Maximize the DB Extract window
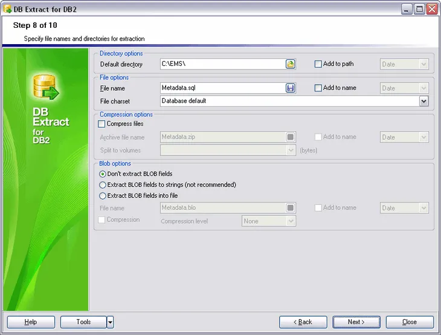The image size is (441, 335). [419, 9]
